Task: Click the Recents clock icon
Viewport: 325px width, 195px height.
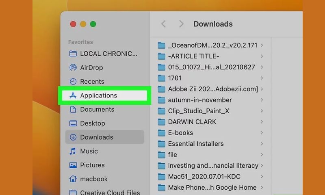Action: point(73,82)
